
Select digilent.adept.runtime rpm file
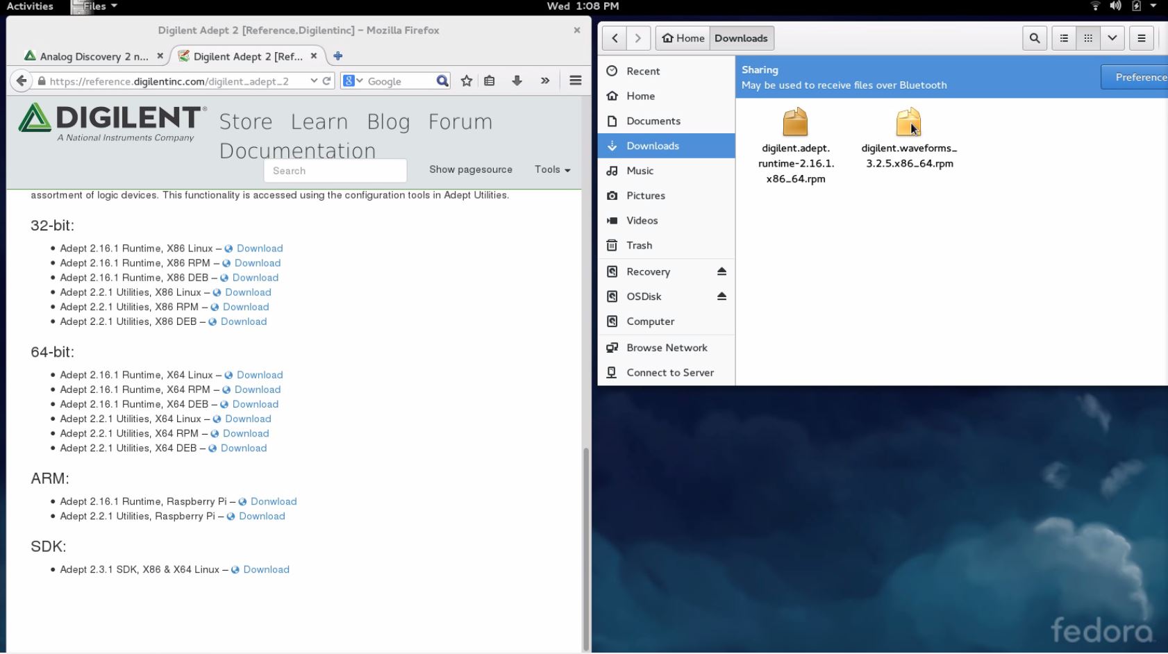(x=796, y=146)
